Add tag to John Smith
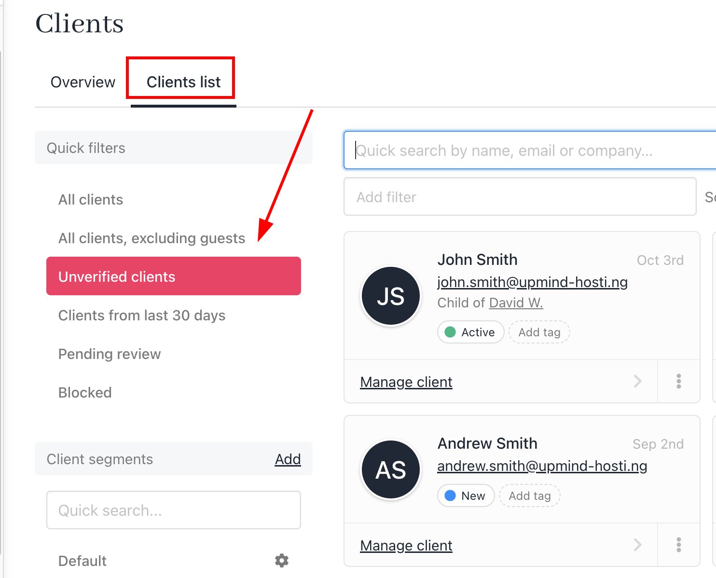 (539, 332)
